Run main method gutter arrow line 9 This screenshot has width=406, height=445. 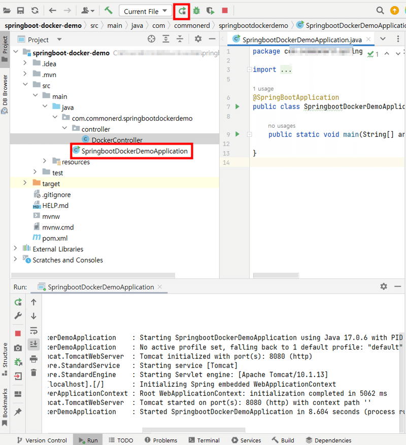tap(238, 134)
